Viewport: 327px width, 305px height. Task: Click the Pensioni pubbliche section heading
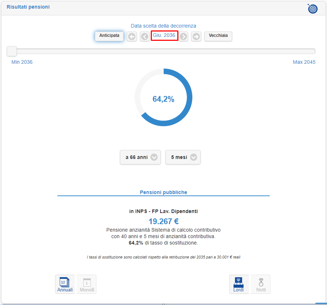pyautogui.click(x=163, y=192)
